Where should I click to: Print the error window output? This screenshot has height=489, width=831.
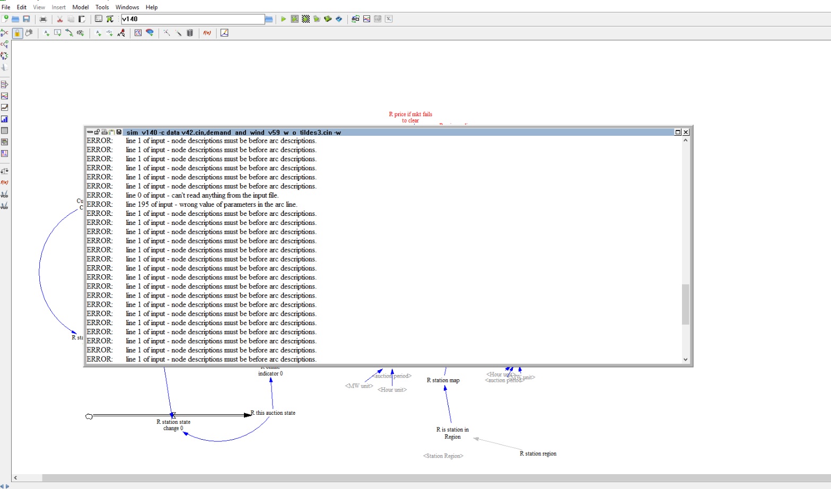click(104, 132)
